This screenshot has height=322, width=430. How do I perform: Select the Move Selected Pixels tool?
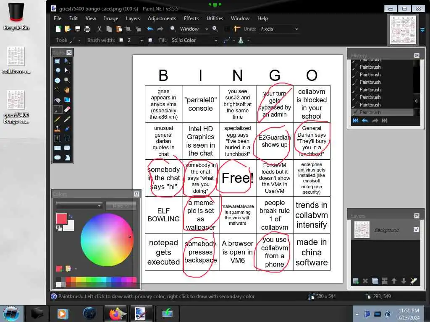point(67,61)
